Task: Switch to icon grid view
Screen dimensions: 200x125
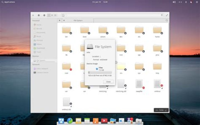Action: [x=49, y=15]
